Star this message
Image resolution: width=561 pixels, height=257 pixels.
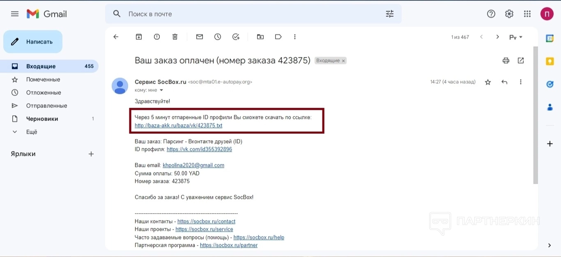coord(488,82)
